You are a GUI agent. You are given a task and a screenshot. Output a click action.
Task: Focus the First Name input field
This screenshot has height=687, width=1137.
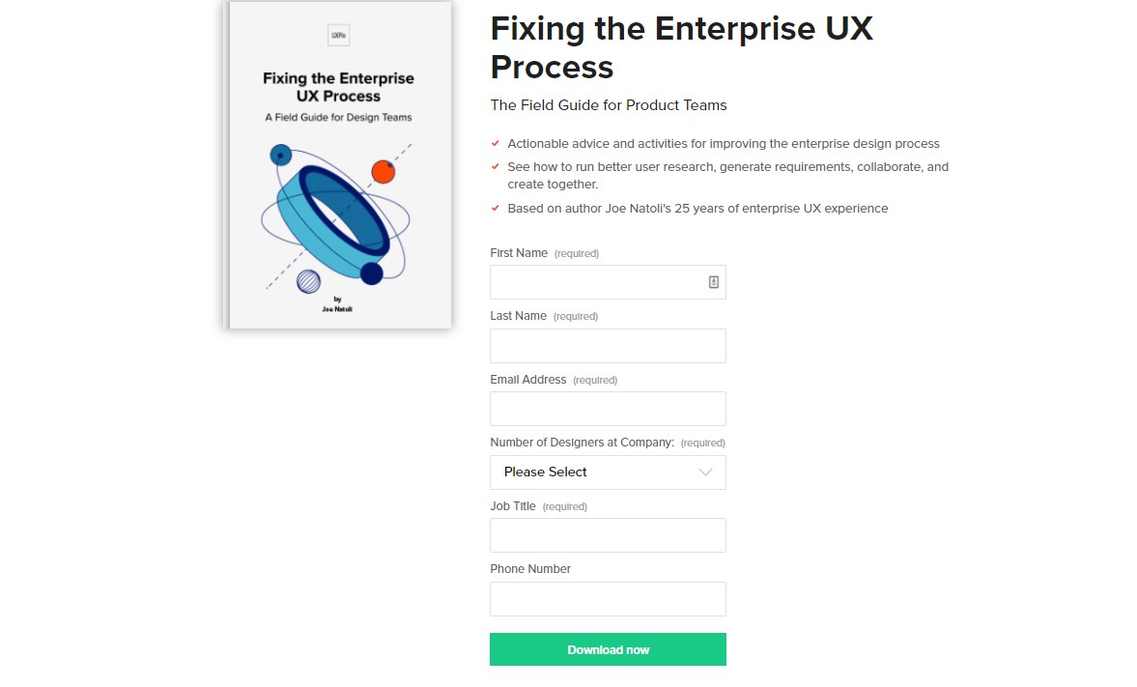click(608, 282)
